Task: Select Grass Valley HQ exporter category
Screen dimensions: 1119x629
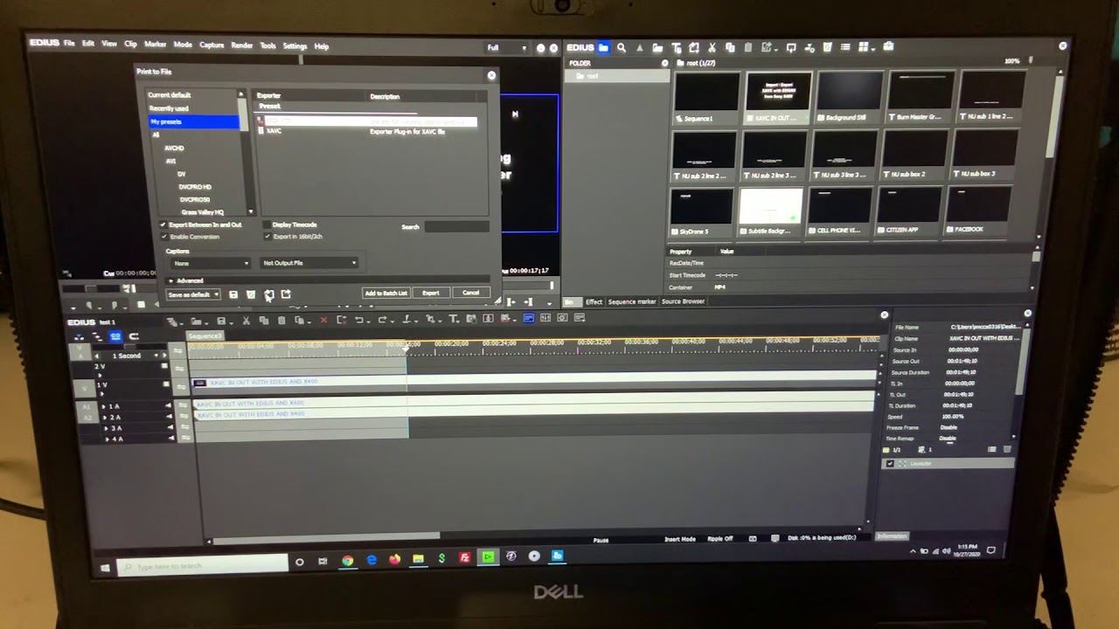Action: coord(202,212)
